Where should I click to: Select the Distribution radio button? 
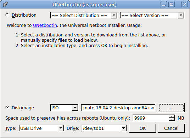7,15
